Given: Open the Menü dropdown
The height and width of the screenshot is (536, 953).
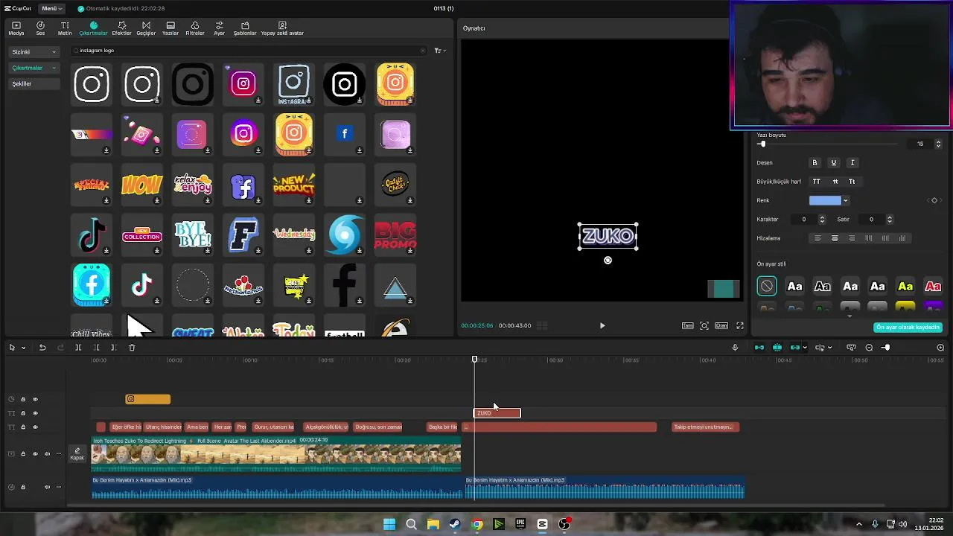Looking at the screenshot, I should pyautogui.click(x=51, y=8).
